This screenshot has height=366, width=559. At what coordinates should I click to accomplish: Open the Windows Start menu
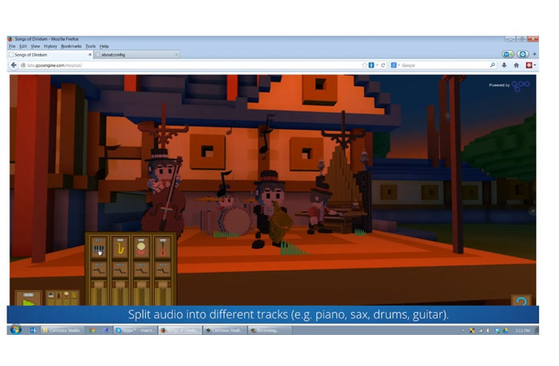pyautogui.click(x=16, y=330)
